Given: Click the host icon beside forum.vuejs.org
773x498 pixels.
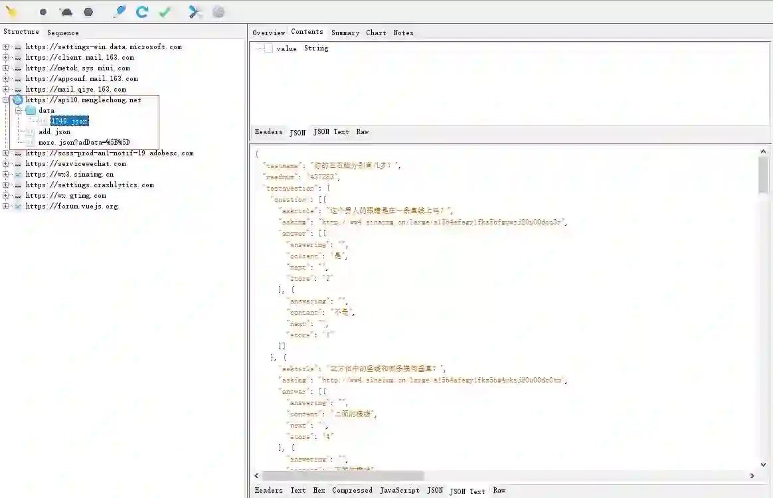Looking at the screenshot, I should coord(18,207).
